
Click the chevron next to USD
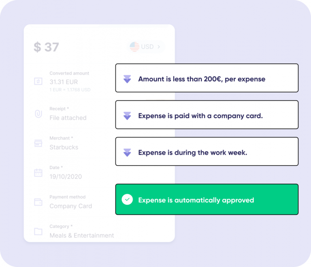pos(159,47)
